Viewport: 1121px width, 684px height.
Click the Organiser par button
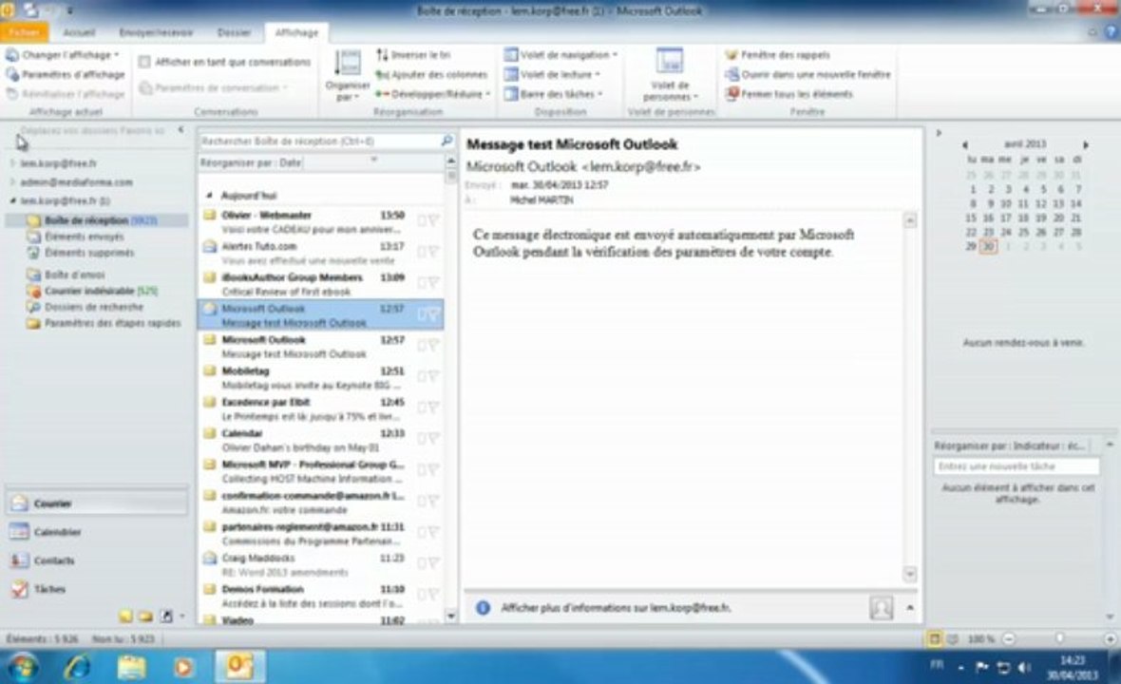[348, 75]
